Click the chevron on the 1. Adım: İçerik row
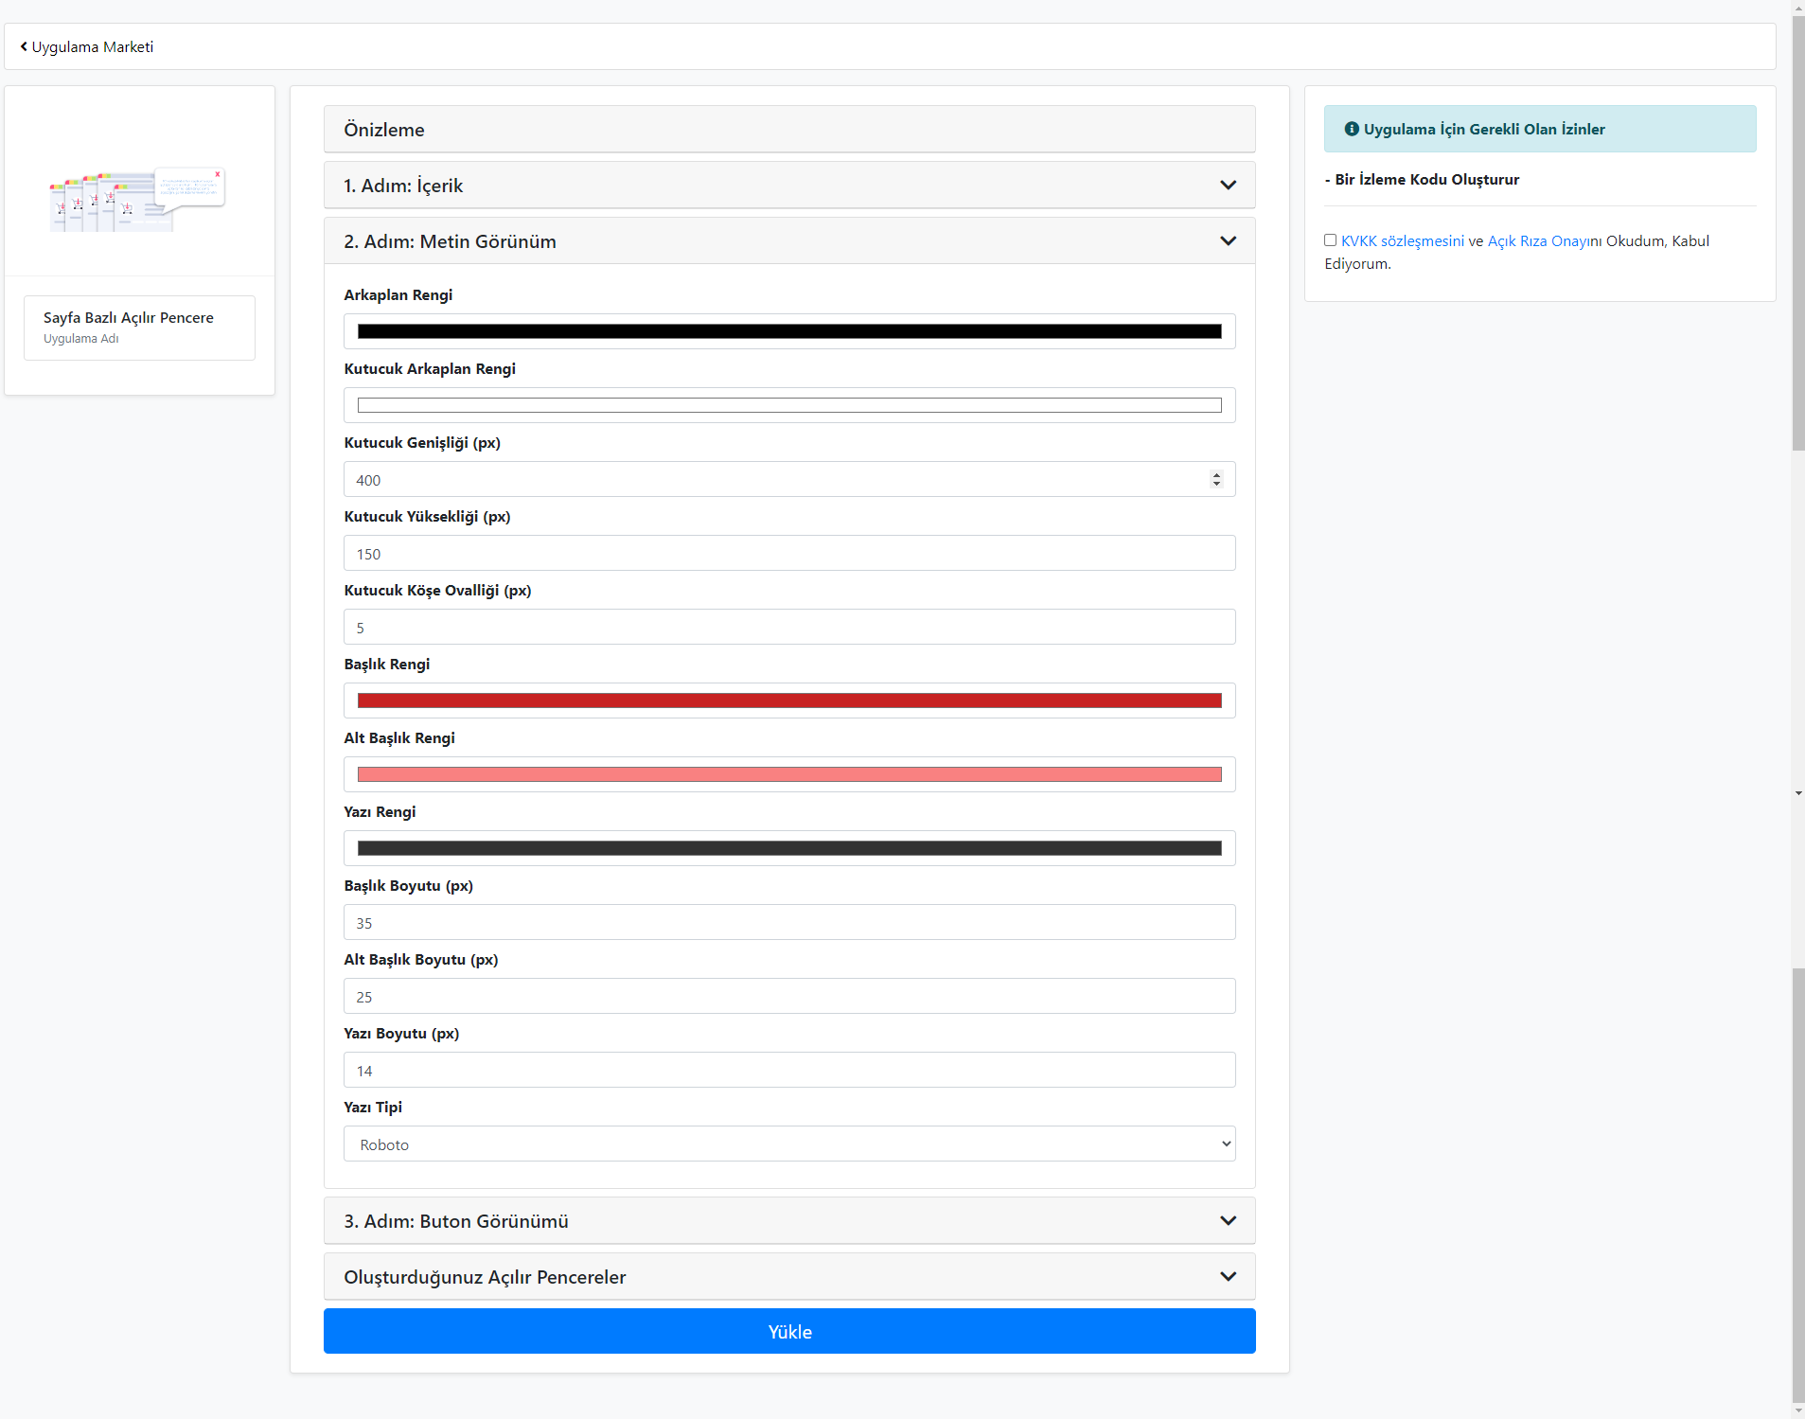This screenshot has height=1419, width=1805. 1228,185
